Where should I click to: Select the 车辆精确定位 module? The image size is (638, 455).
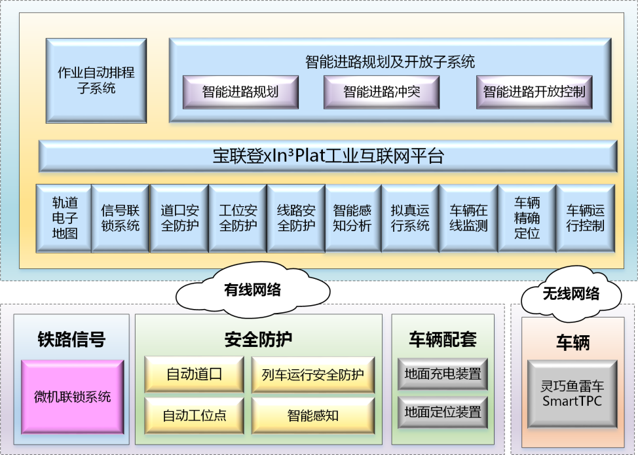(x=527, y=219)
